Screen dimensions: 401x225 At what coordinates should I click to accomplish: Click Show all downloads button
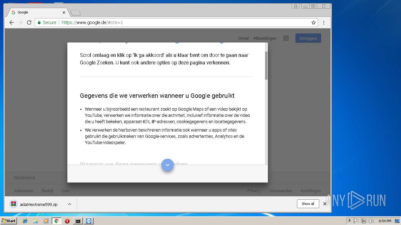[x=308, y=204]
